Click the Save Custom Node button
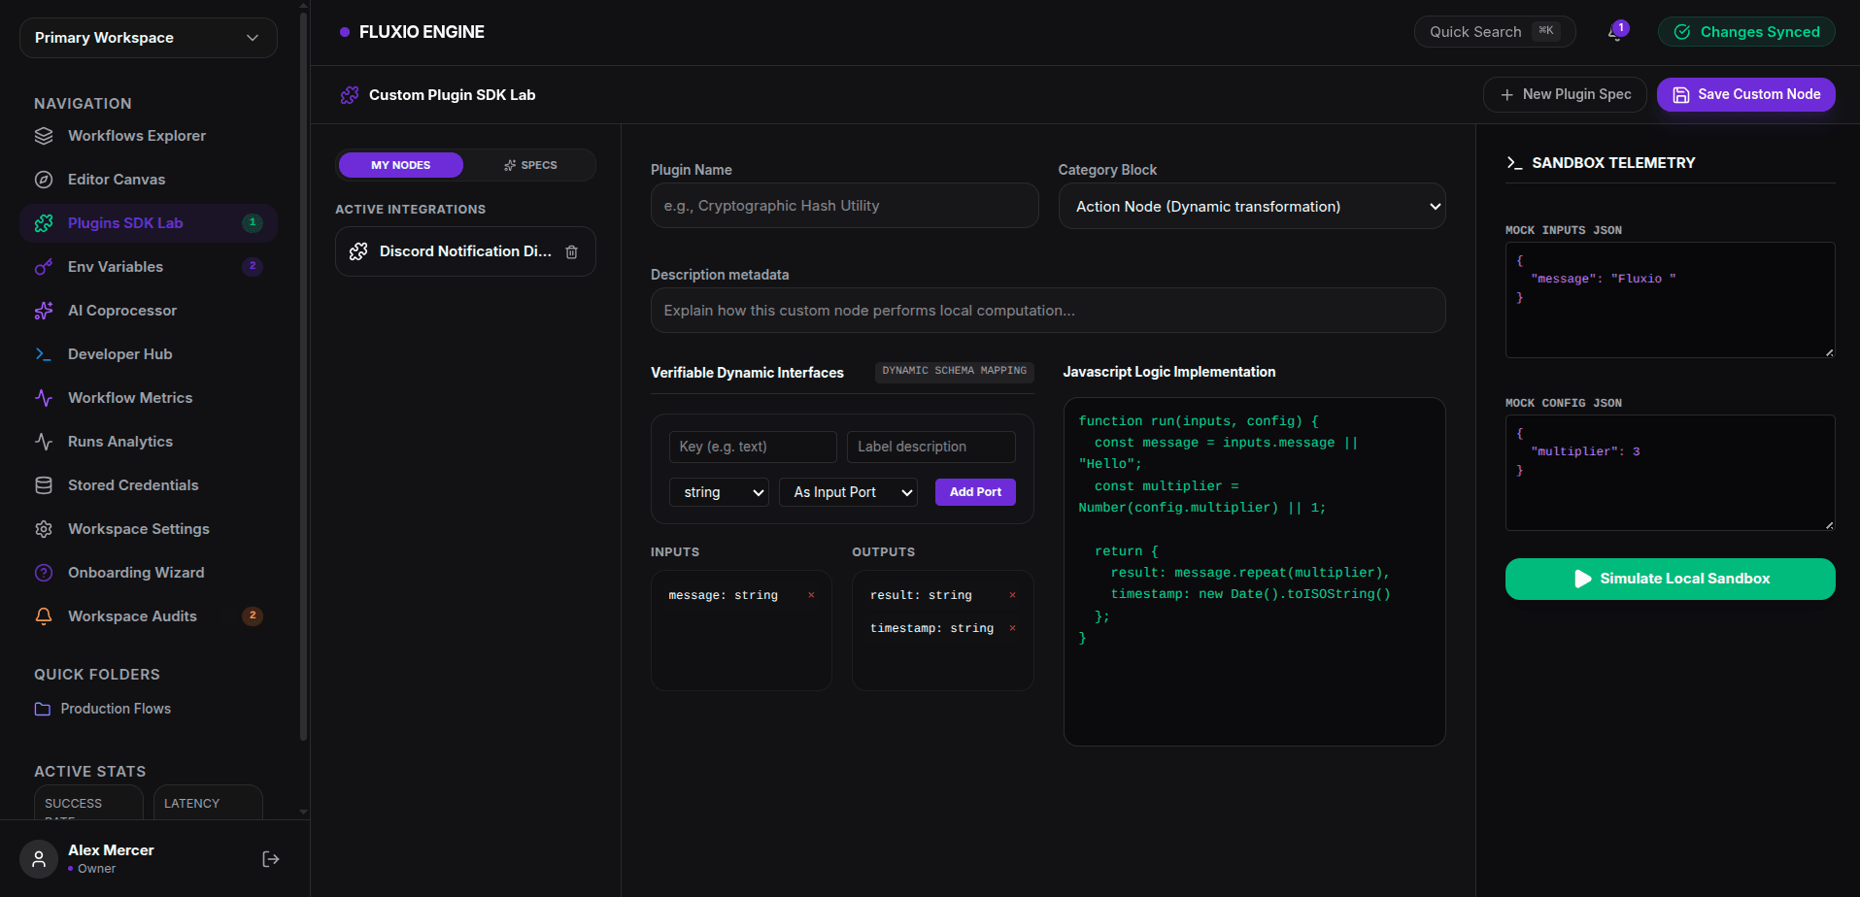This screenshot has width=1860, height=897. pyautogui.click(x=1745, y=94)
